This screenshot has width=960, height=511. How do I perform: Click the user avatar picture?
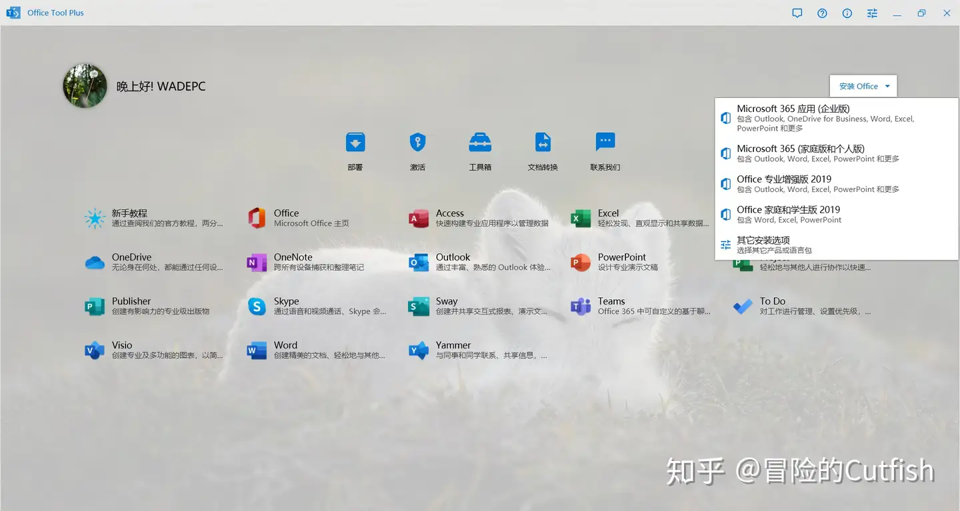pos(85,86)
